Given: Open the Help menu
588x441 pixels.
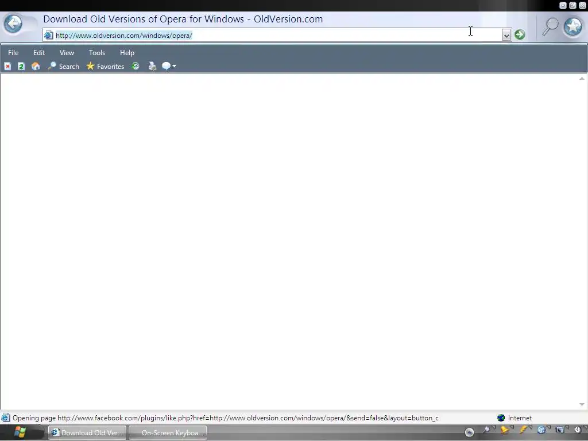Looking at the screenshot, I should (x=127, y=52).
